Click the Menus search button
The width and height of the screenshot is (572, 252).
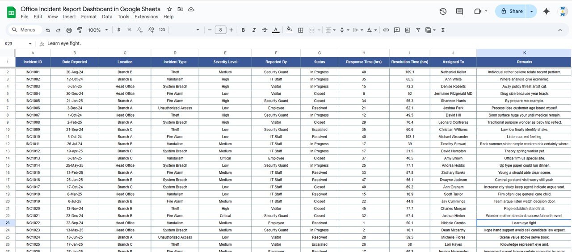tap(25, 30)
